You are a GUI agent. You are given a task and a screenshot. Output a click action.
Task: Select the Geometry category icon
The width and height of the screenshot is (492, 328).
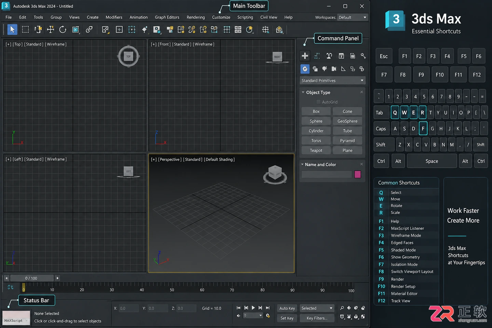click(x=305, y=69)
